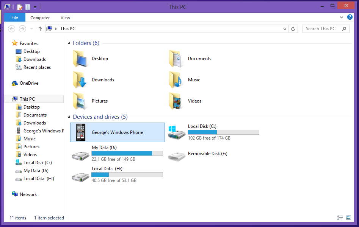359x227 pixels.
Task: Refresh the This PC view
Action: (293, 29)
